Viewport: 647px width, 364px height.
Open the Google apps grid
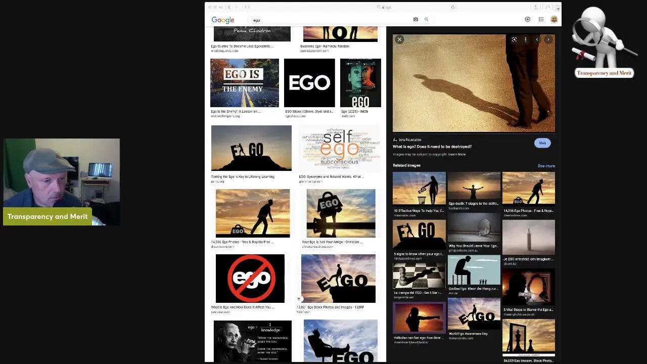tap(541, 20)
